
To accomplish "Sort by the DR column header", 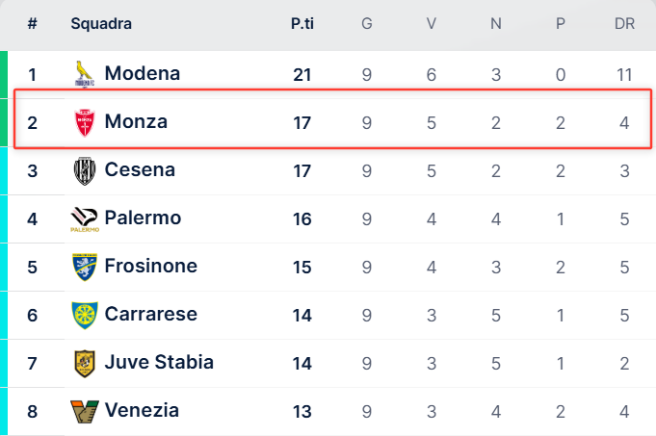I will (x=624, y=24).
